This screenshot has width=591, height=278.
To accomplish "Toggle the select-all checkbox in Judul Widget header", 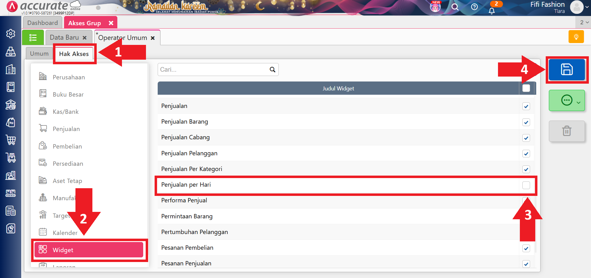I will [526, 88].
